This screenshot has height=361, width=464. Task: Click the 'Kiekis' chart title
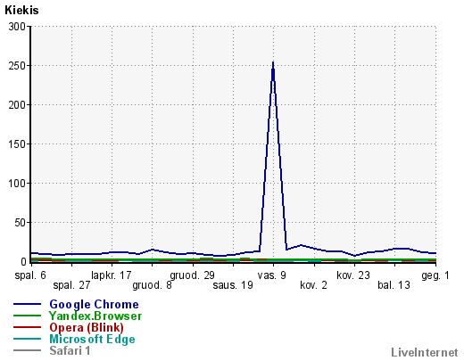(x=21, y=11)
